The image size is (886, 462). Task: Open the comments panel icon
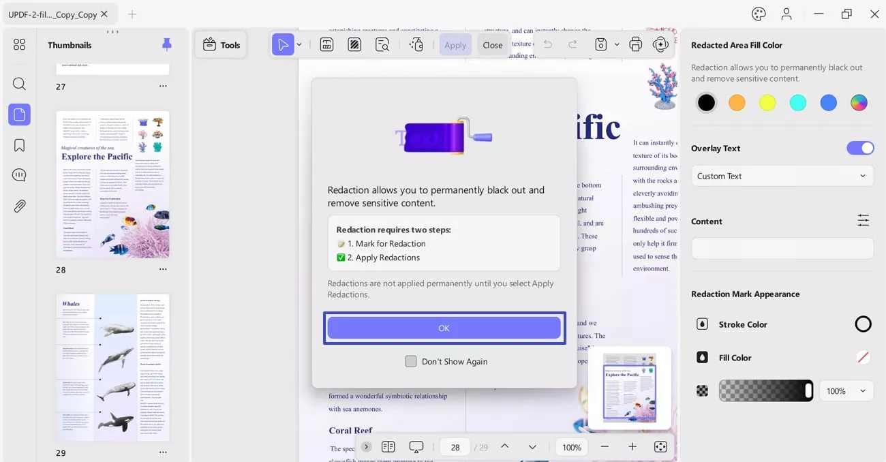(x=19, y=175)
